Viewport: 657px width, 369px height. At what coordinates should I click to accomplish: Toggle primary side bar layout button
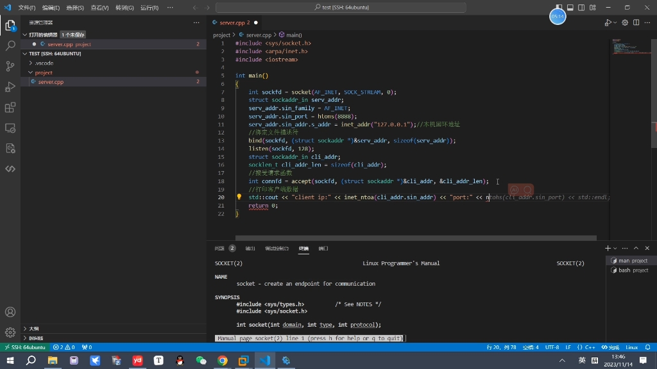559,8
